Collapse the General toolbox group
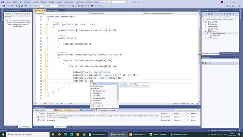The height and width of the screenshot is (137, 243). tap(6, 16)
